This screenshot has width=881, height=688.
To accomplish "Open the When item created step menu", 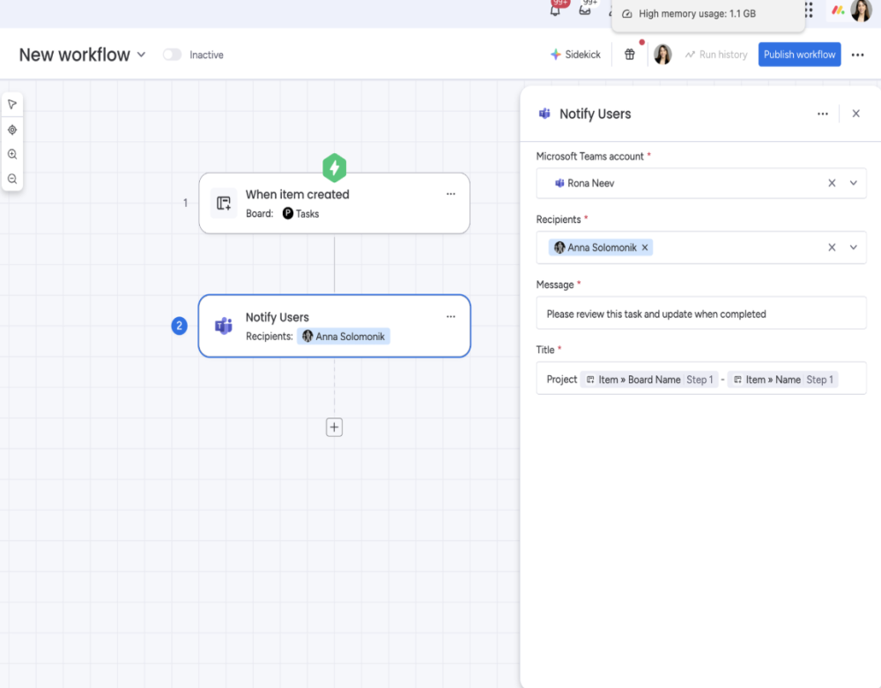I will coord(450,194).
